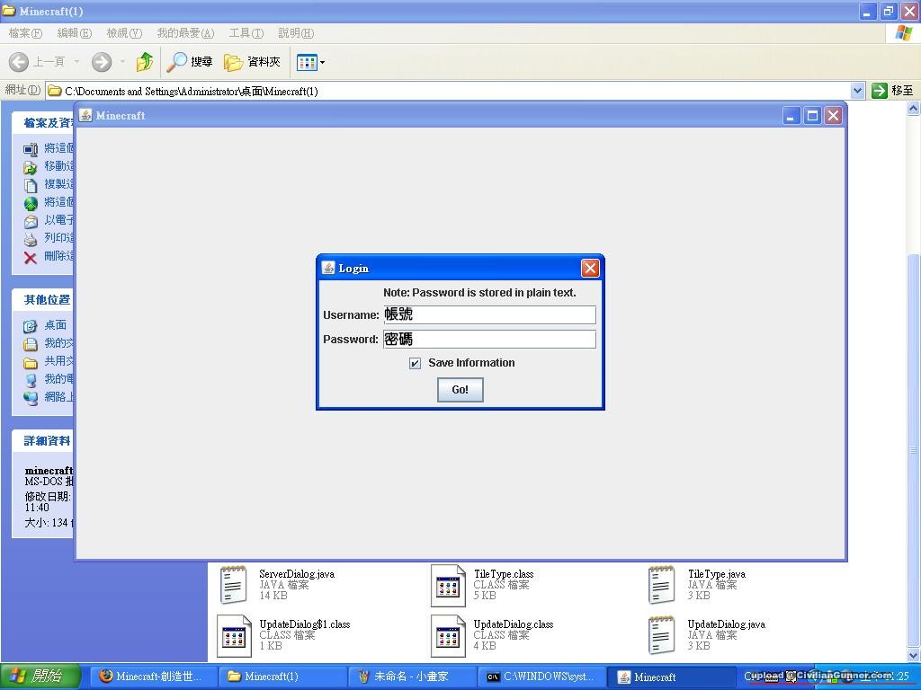Select the UpdateDialog.java file icon

pyautogui.click(x=662, y=635)
